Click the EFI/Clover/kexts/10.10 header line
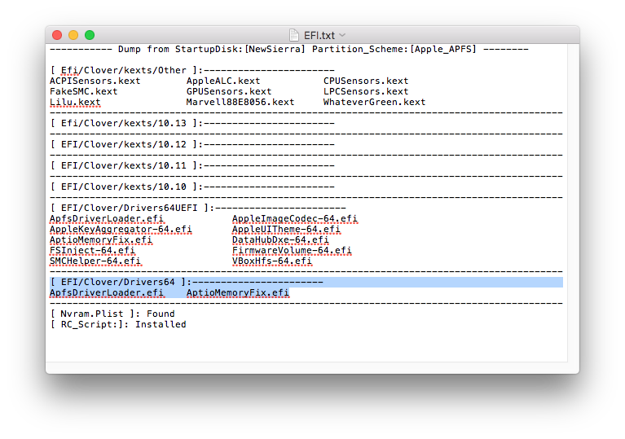625x439 pixels. click(192, 187)
